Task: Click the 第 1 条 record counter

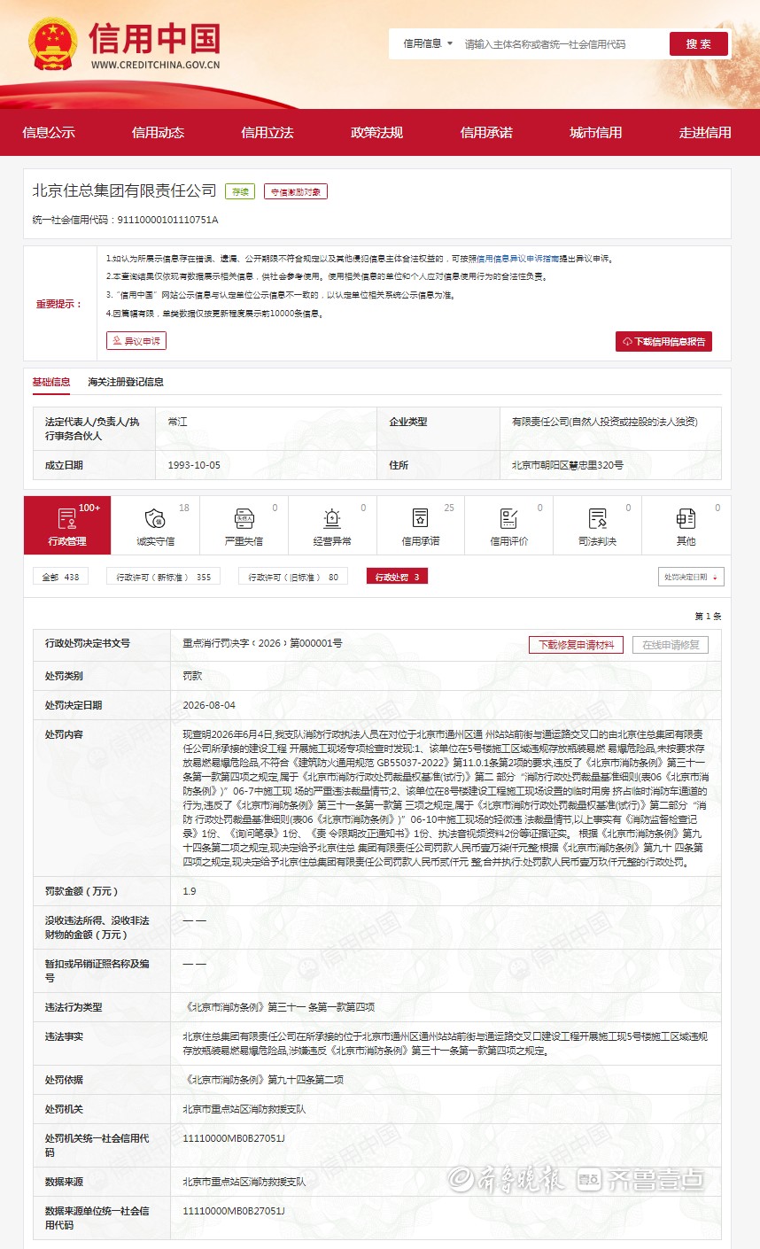Action: (x=708, y=616)
